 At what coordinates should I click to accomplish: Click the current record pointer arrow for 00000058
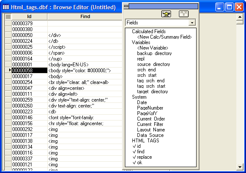coord(10,70)
